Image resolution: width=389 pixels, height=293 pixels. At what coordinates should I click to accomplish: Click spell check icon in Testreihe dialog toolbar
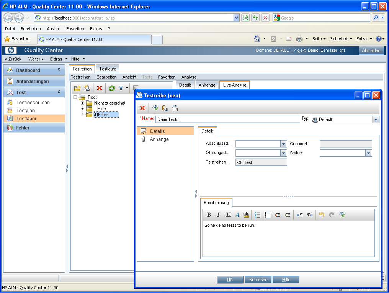click(x=155, y=108)
